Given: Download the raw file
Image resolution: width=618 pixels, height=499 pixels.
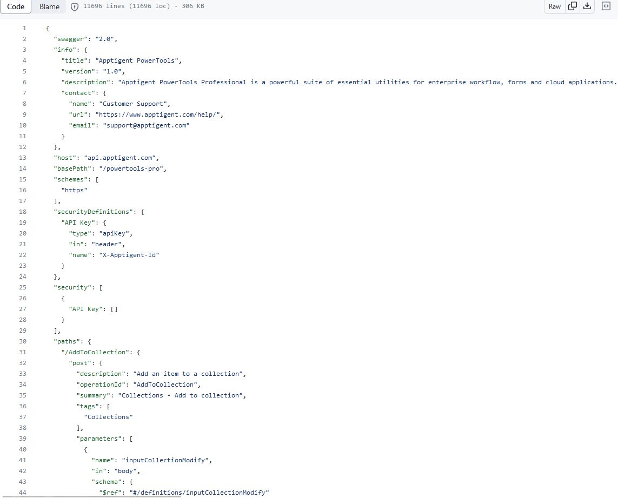Looking at the screenshot, I should click(587, 6).
